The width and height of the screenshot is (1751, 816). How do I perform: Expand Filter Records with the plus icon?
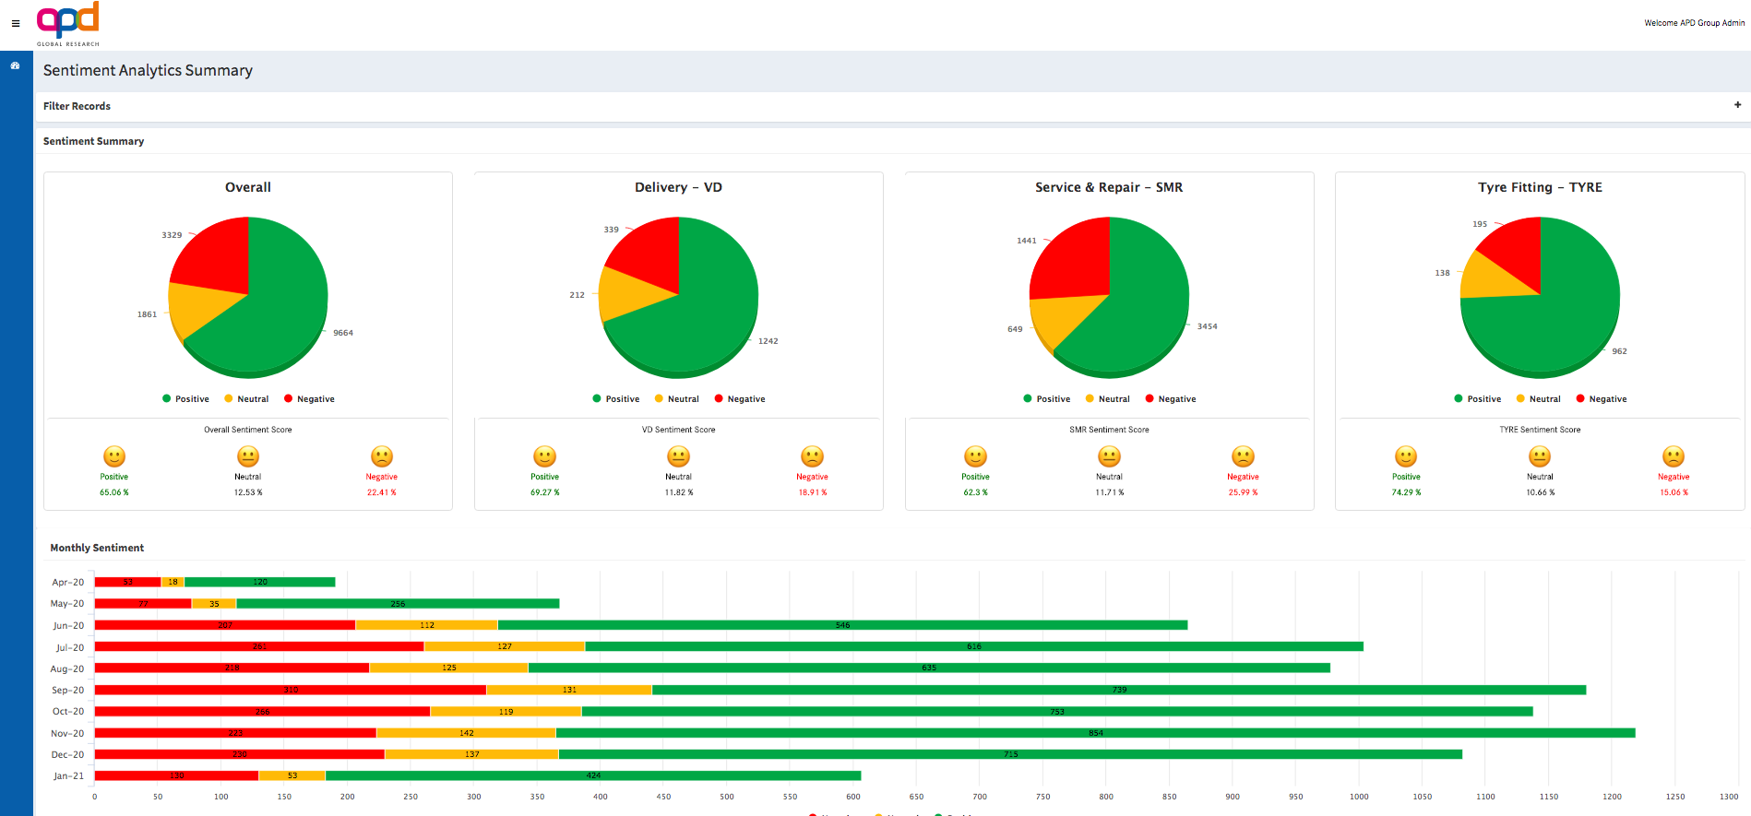coord(1737,105)
